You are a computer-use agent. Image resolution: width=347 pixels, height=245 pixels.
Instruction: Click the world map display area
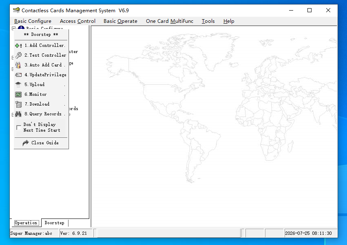coord(214,126)
